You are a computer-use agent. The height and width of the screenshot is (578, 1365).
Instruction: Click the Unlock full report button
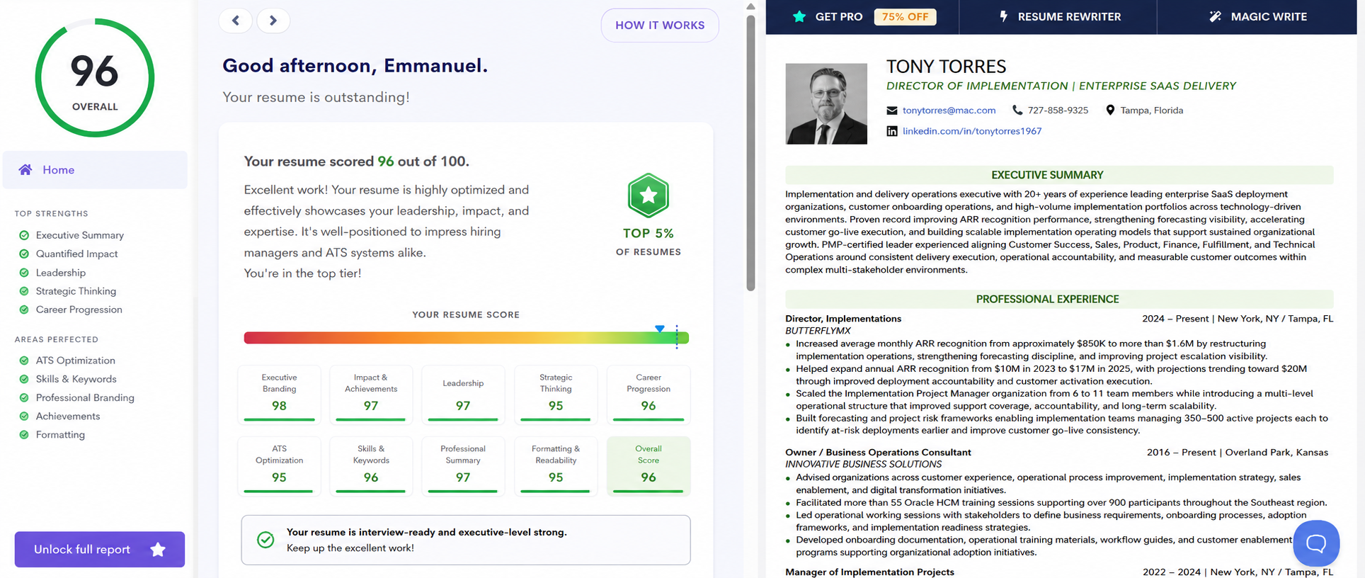(x=100, y=549)
